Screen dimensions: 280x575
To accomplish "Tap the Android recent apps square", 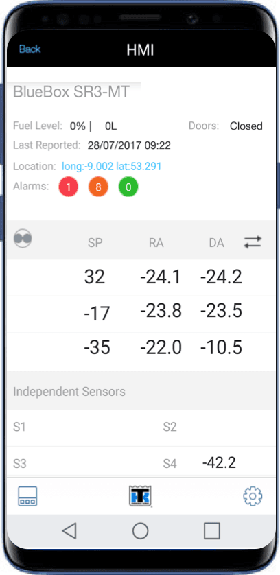I will click(x=212, y=530).
